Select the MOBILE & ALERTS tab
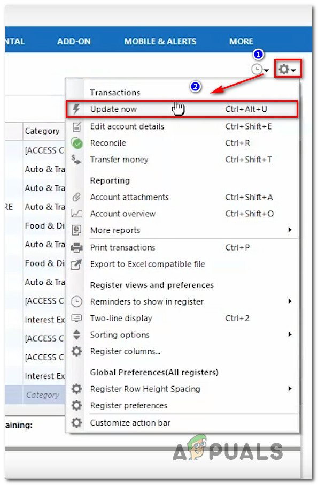Screen dimensions: 318x485 tap(160, 41)
